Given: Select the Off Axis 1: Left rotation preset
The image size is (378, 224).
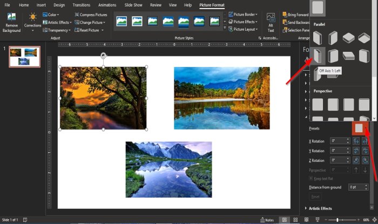Looking at the screenshot, I should pos(318,55).
